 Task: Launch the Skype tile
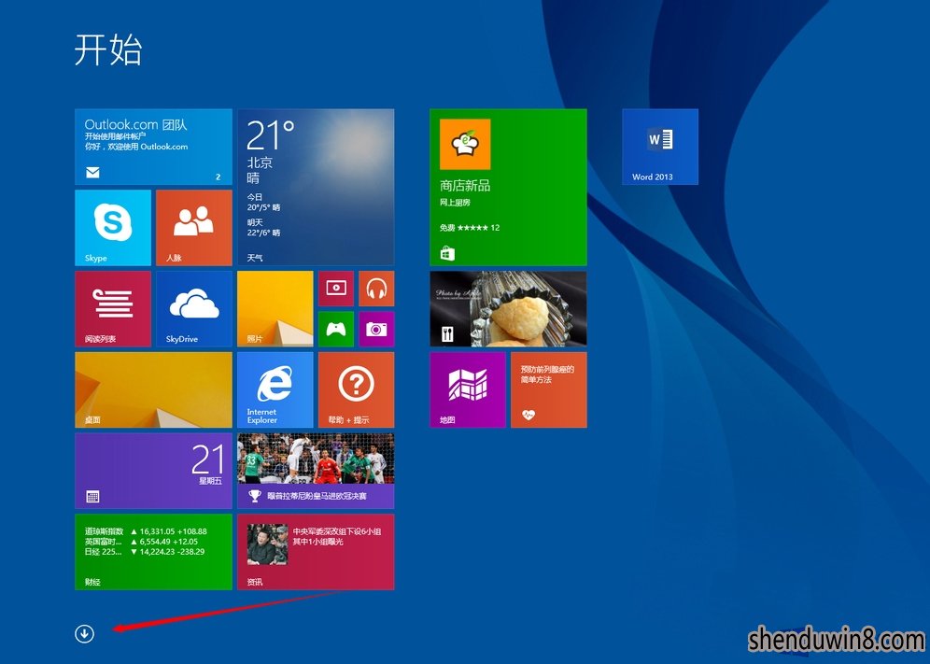pyautogui.click(x=113, y=228)
